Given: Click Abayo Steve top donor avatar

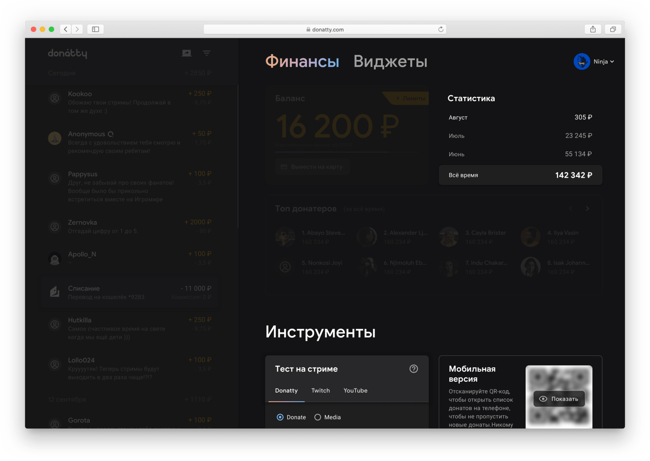Looking at the screenshot, I should point(285,237).
